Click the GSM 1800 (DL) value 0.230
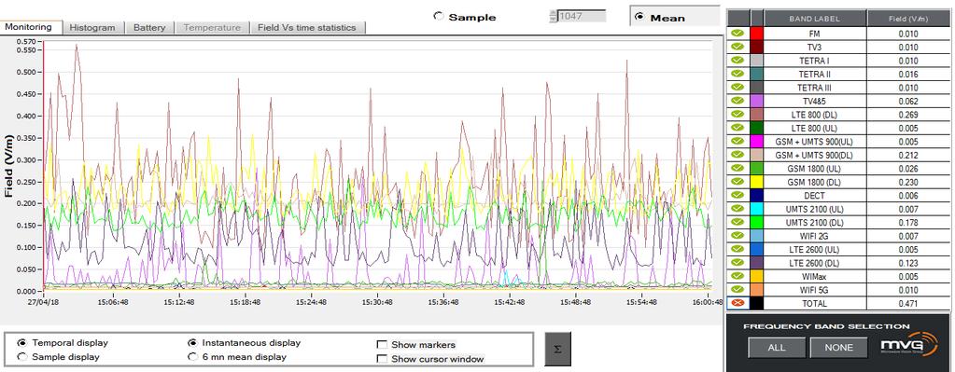 click(907, 181)
